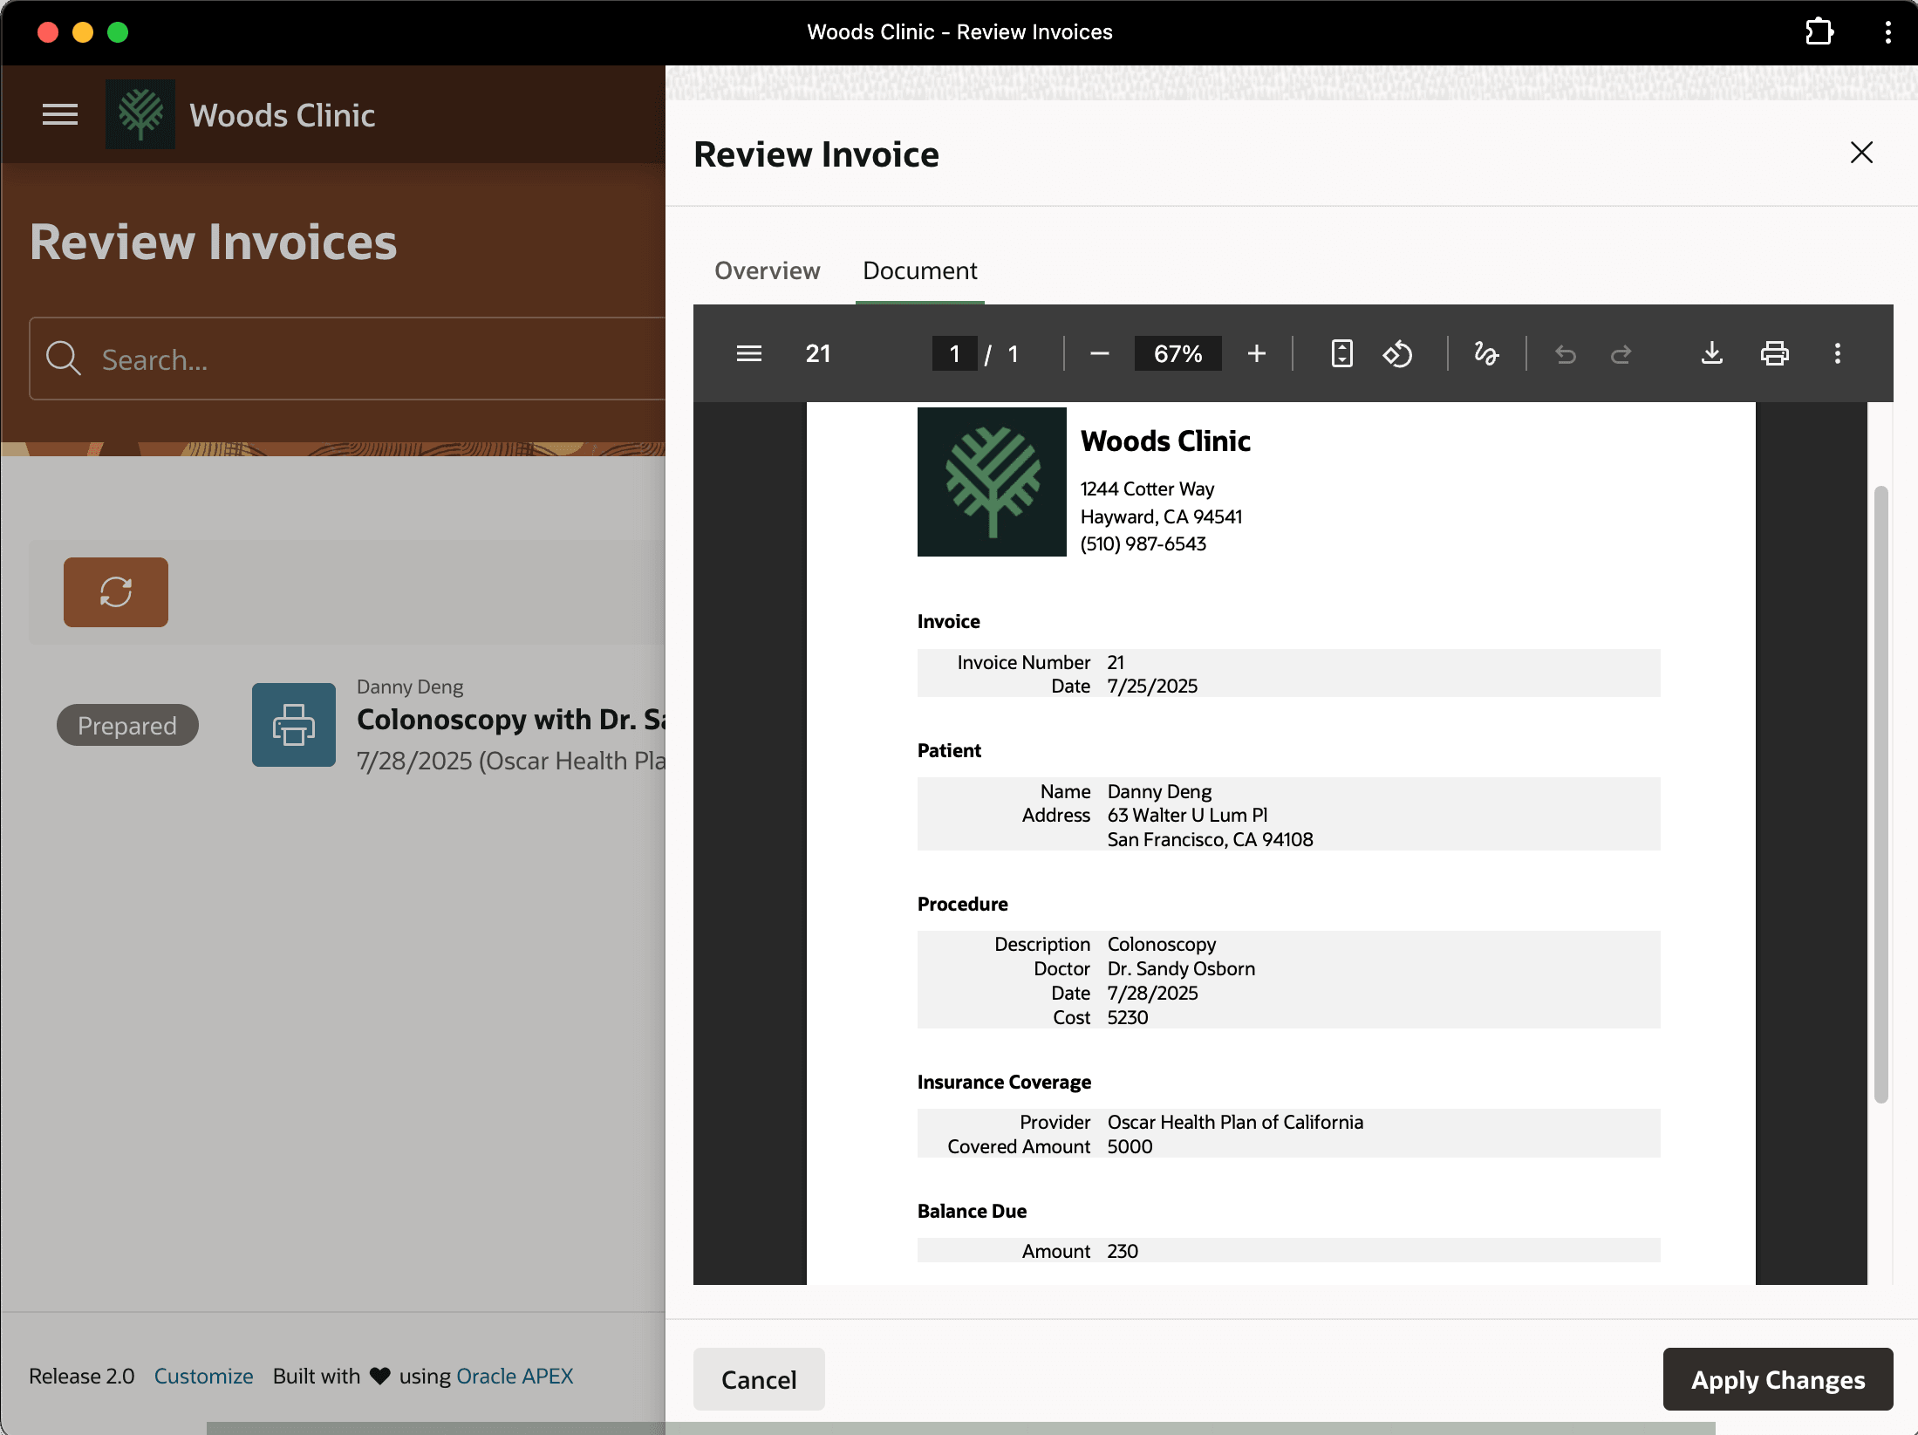Viewport: 1918px width, 1435px height.
Task: Click San Francisco, CA 94108 text
Action: tap(1210, 839)
